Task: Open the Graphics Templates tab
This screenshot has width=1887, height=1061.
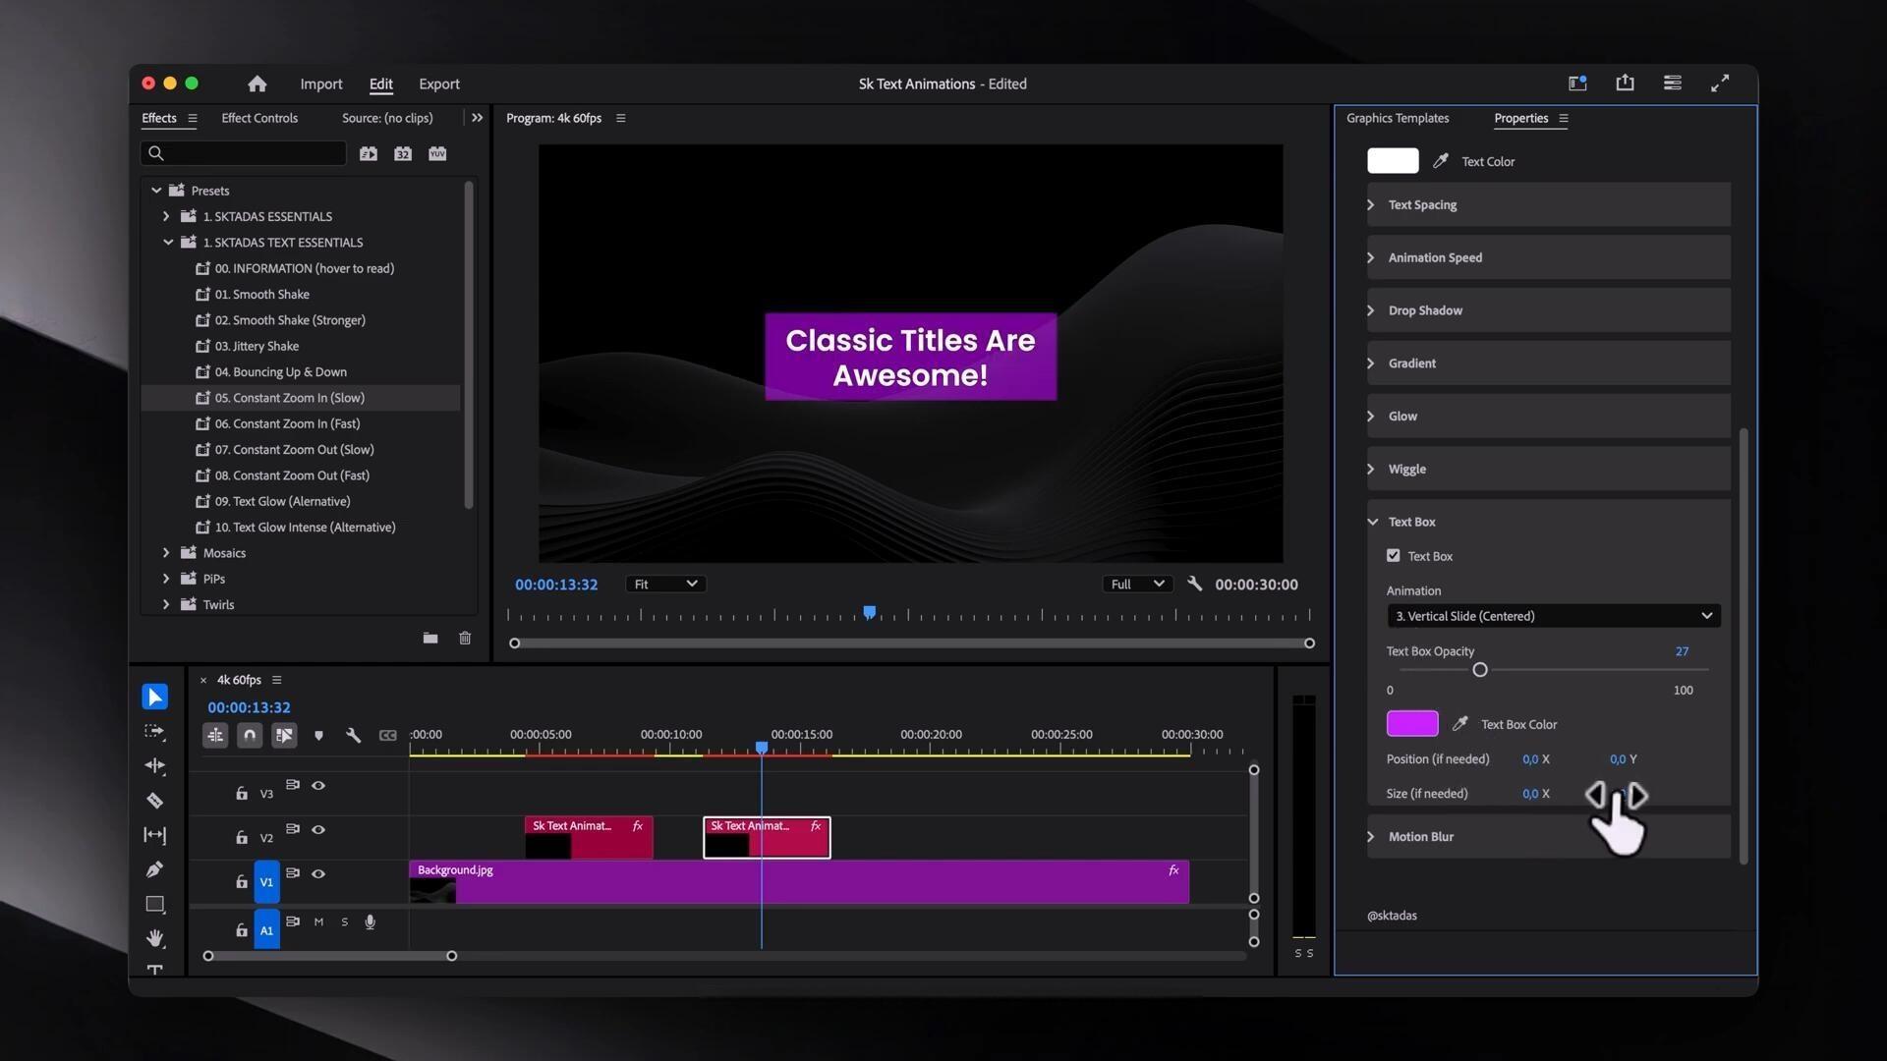Action: pos(1397,118)
